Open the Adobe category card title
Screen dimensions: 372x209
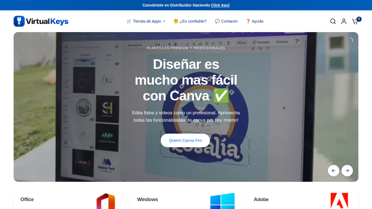pos(261,199)
